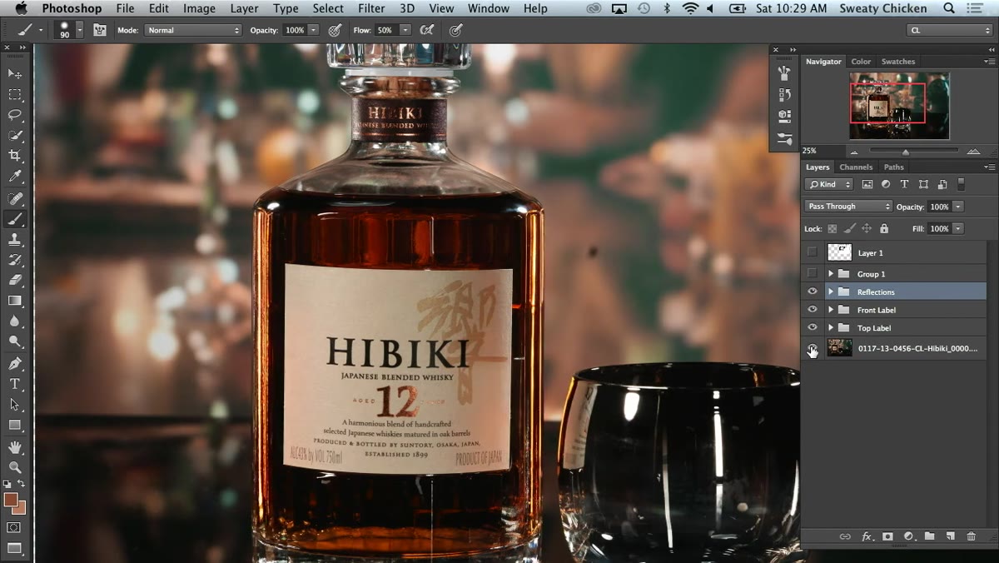
Task: Click the Navigator zoom slider handle
Action: 906,152
